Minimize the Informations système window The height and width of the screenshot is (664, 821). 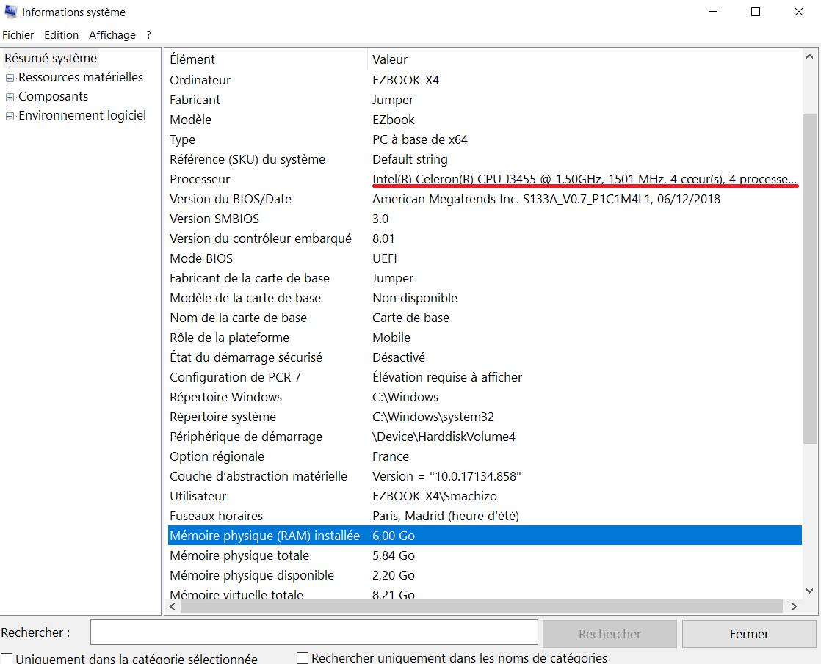(x=712, y=12)
